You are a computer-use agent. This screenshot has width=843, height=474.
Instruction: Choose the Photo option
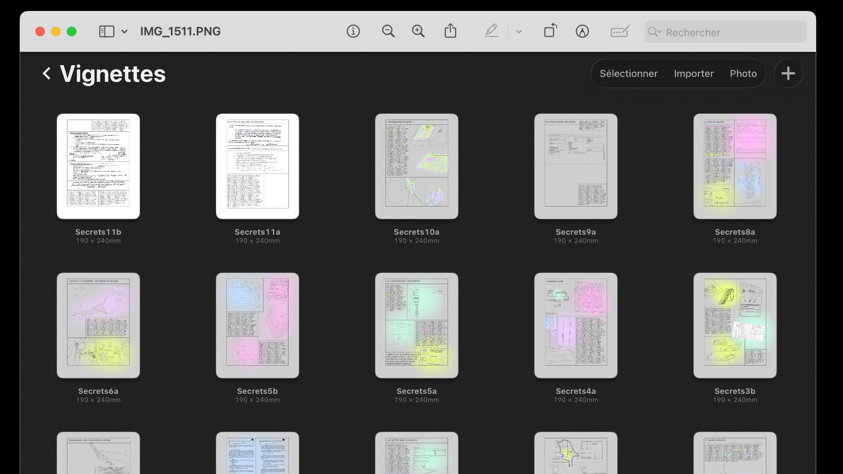(743, 73)
